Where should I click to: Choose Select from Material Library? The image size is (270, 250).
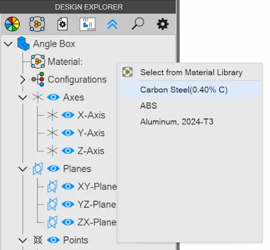(191, 72)
